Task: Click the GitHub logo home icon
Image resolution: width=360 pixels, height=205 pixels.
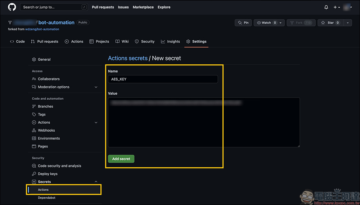Action: (12, 7)
